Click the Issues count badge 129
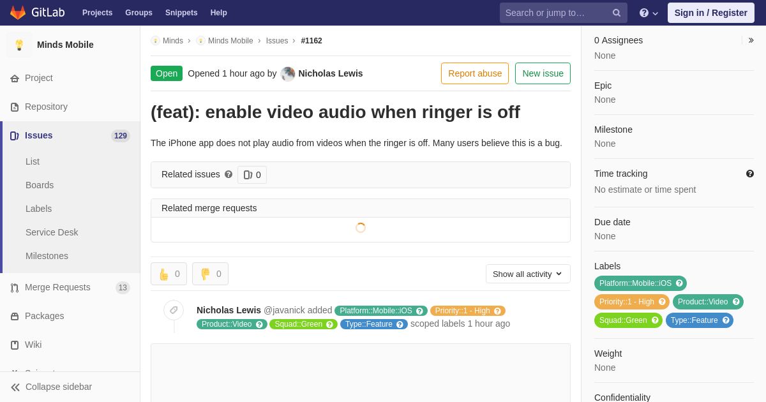 coord(121,136)
